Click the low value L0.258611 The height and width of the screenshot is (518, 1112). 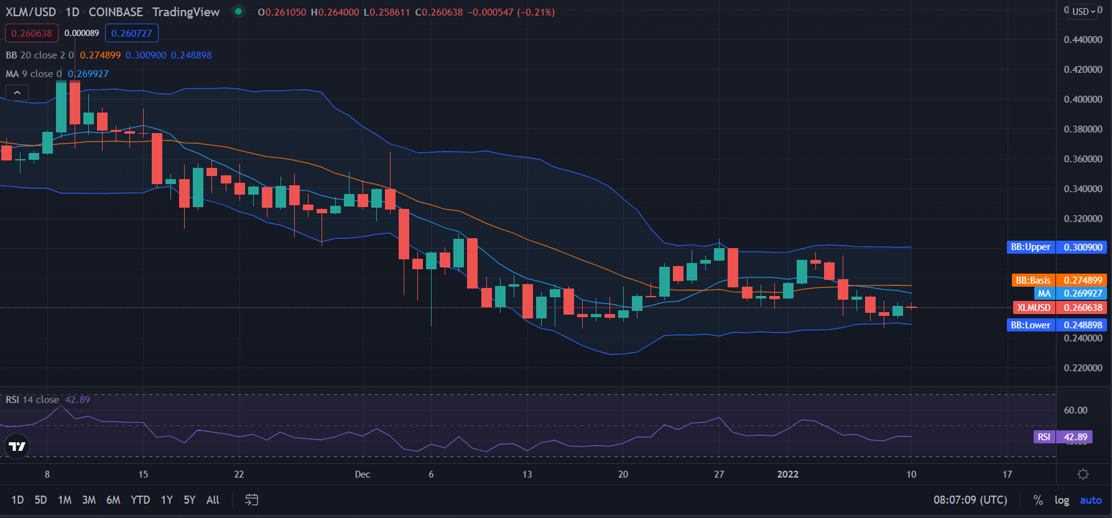[387, 12]
